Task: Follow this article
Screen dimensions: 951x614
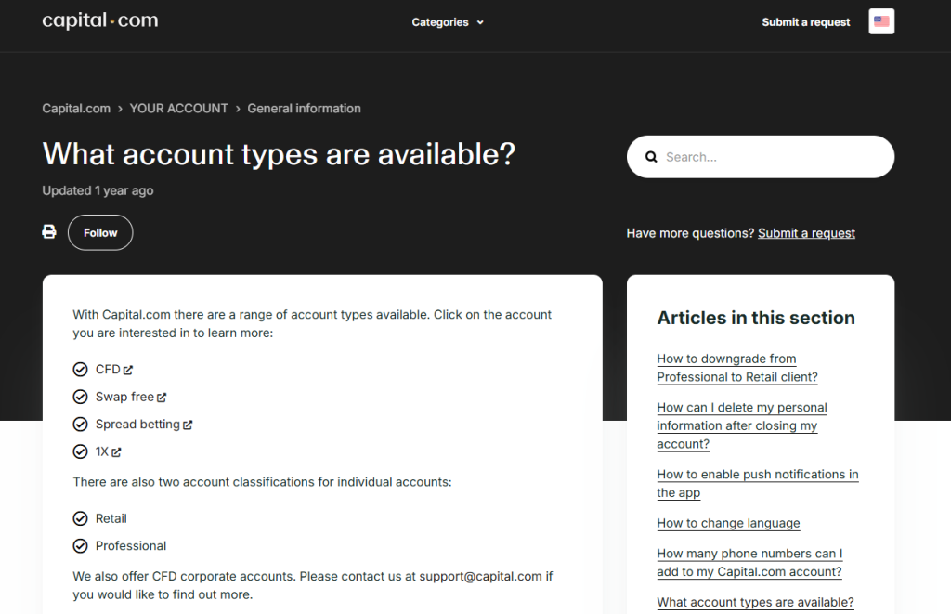Action: 100,232
